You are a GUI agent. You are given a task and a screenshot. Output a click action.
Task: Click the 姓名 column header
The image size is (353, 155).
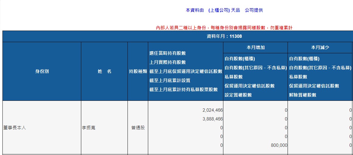click(104, 71)
